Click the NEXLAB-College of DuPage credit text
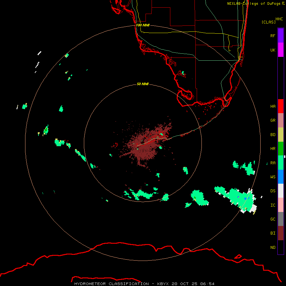The width and height of the screenshot is (286, 286). (x=254, y=3)
